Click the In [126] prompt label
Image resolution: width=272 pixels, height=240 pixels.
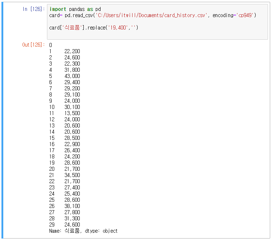[x=33, y=9]
